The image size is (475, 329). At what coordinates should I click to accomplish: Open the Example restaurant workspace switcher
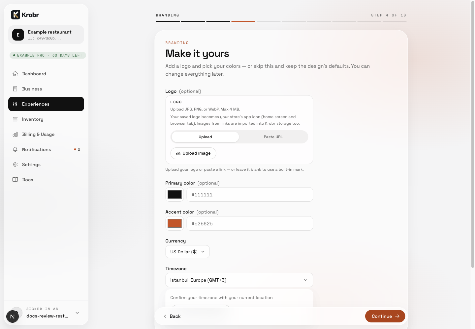(x=46, y=35)
